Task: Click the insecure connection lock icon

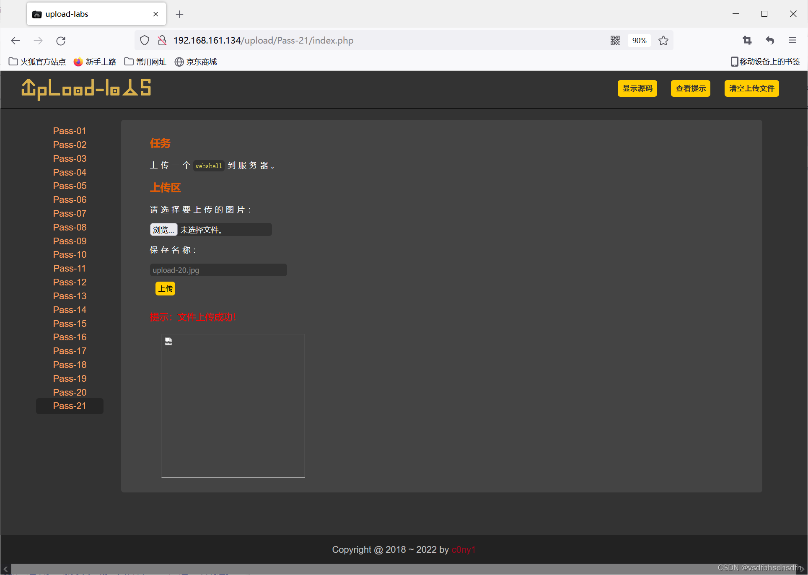Action: [162, 41]
